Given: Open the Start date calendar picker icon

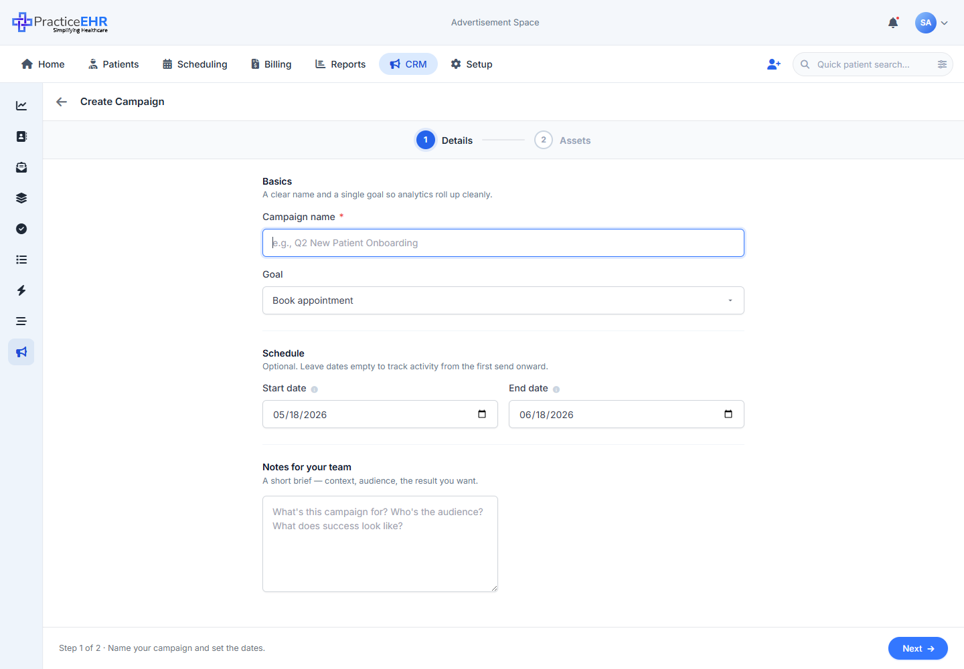Looking at the screenshot, I should point(482,414).
